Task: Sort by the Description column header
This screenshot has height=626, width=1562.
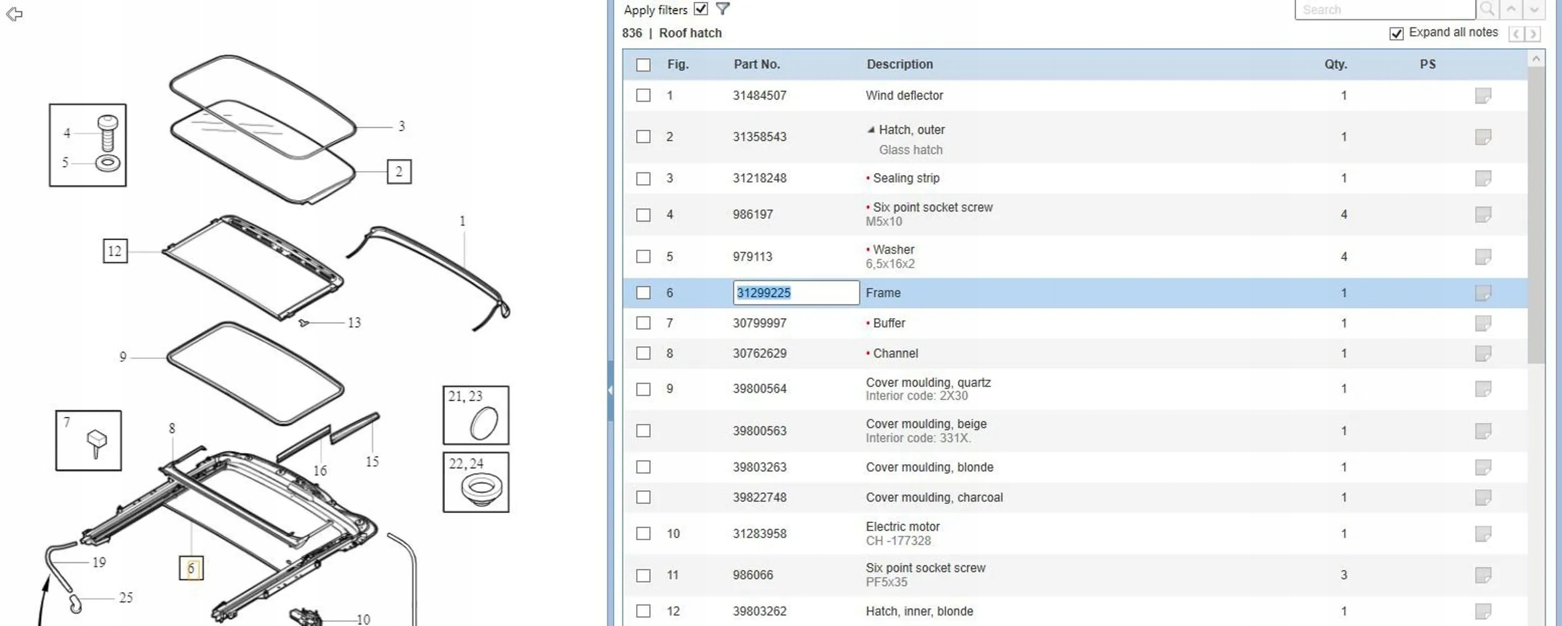Action: (x=900, y=64)
